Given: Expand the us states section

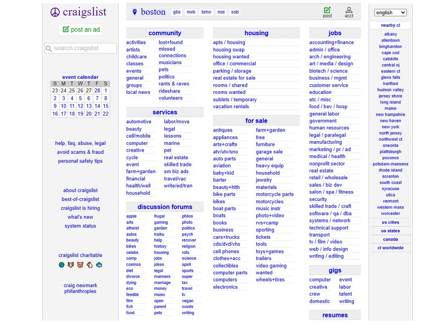Looking at the screenshot, I should coord(390,231).
